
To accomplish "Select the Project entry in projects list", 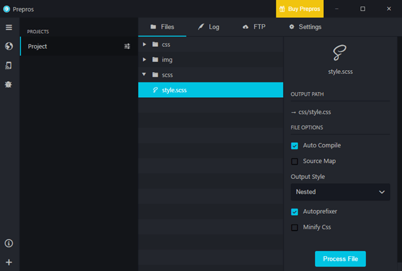I will (79, 46).
